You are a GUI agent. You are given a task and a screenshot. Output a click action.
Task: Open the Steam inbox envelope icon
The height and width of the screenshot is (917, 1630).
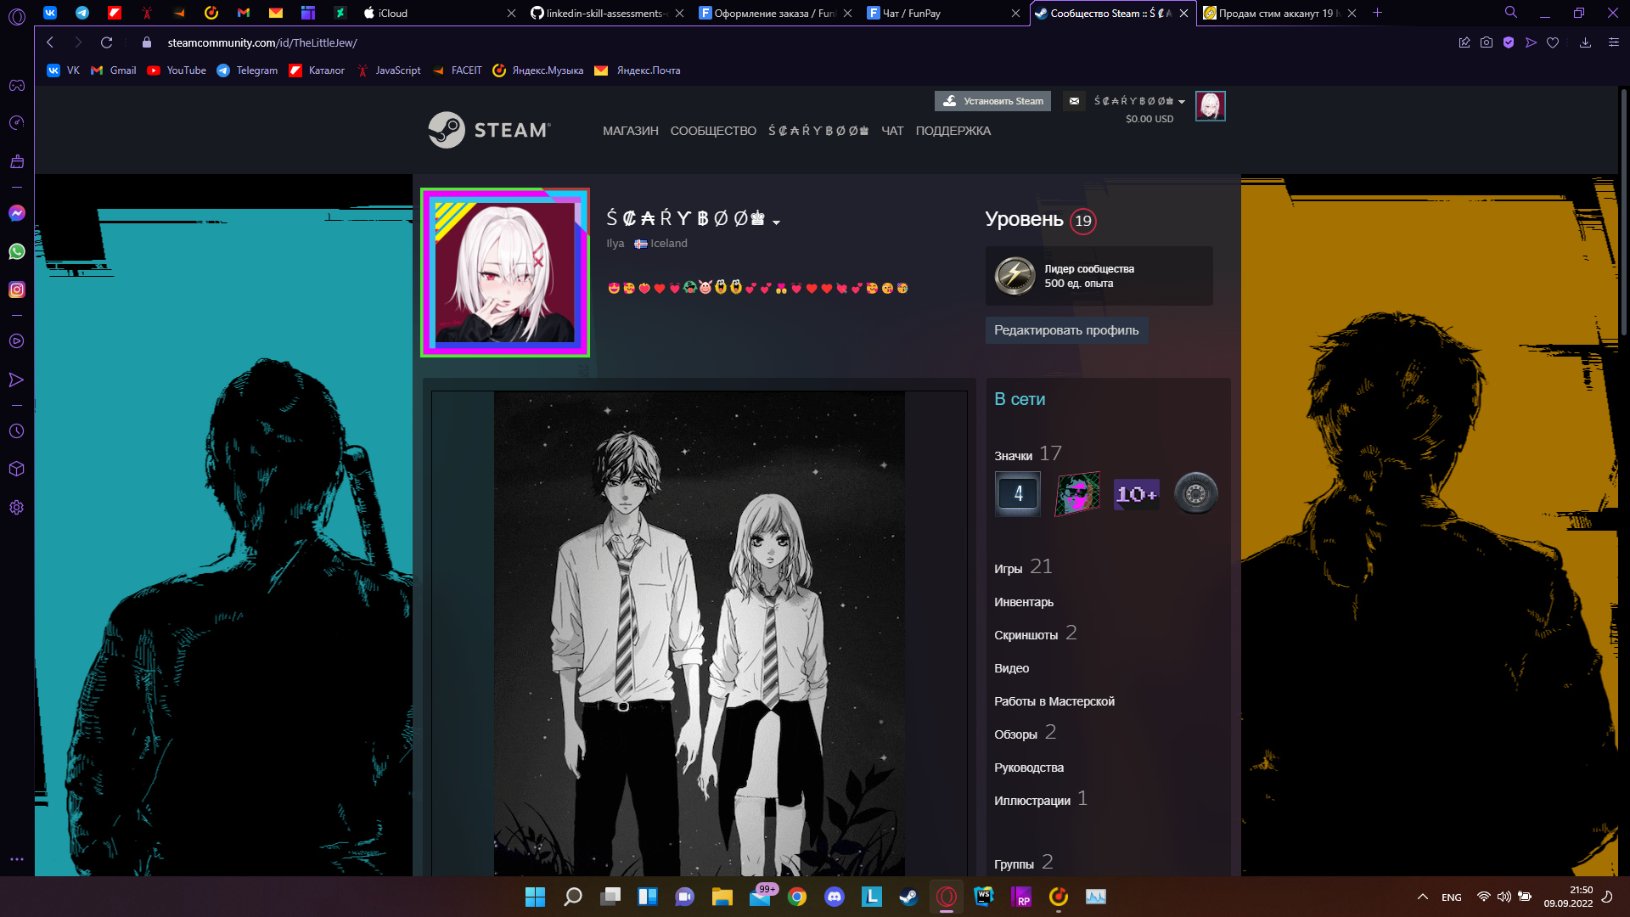pyautogui.click(x=1074, y=101)
